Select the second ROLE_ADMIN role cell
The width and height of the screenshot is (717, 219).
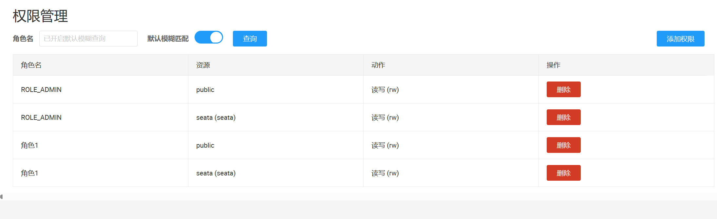(x=41, y=118)
